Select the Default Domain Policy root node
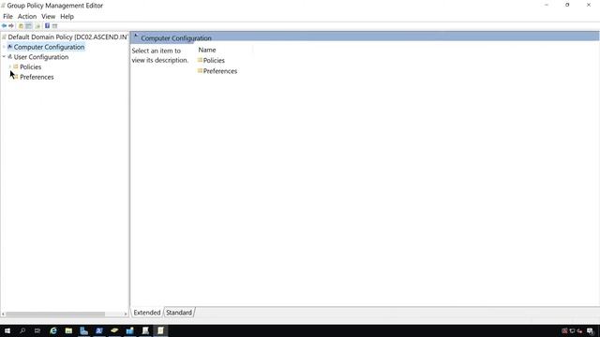Image resolution: width=600 pixels, height=337 pixels. click(67, 37)
